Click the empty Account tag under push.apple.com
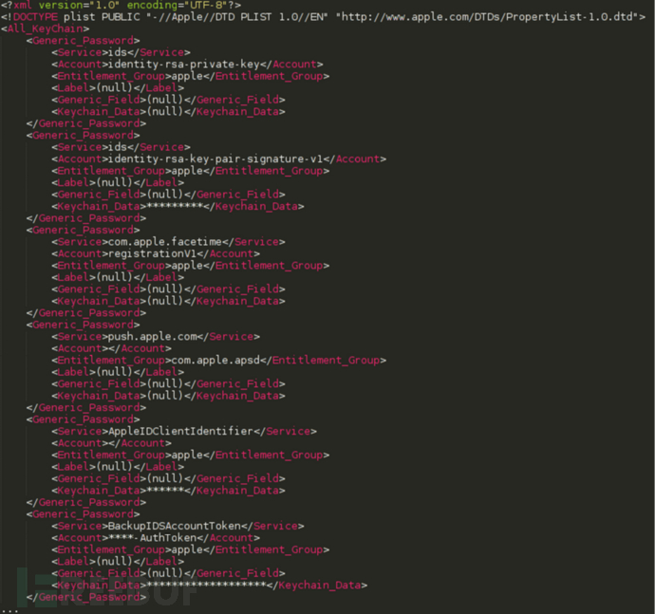 click(x=111, y=348)
